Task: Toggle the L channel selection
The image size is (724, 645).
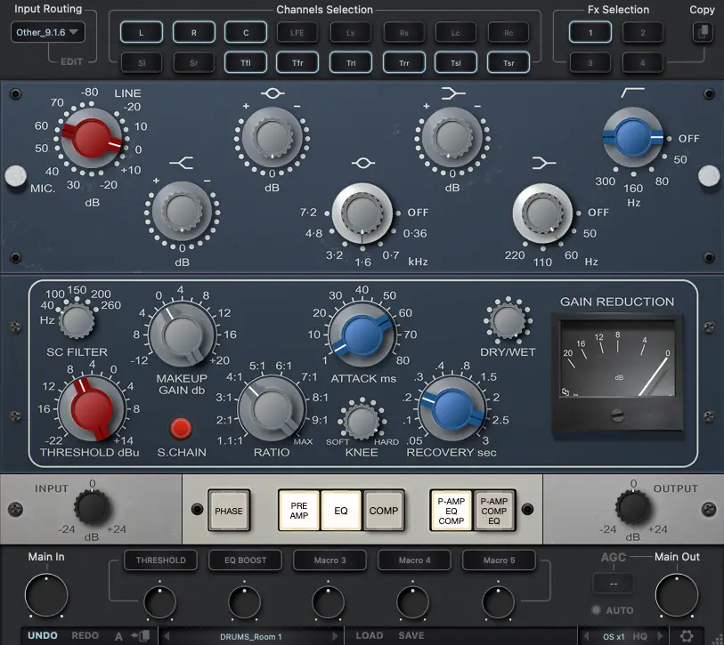Action: coord(142,33)
